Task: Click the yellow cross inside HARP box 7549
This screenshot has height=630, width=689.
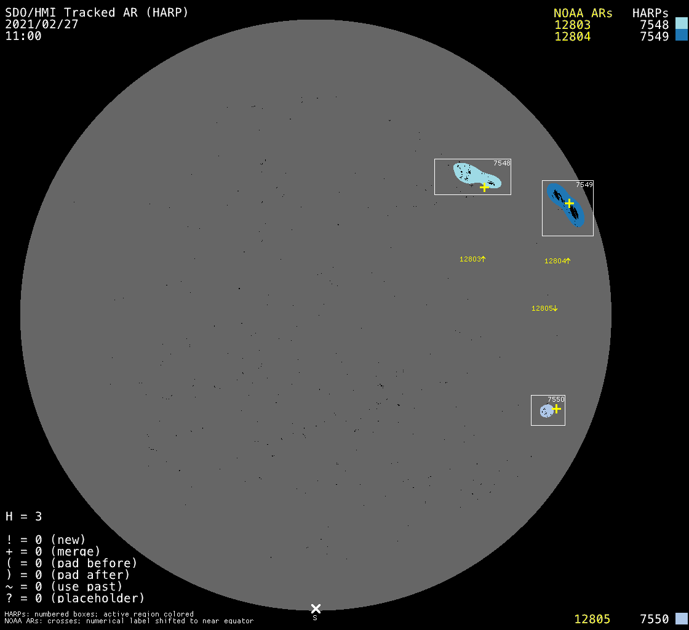Action: pos(569,203)
